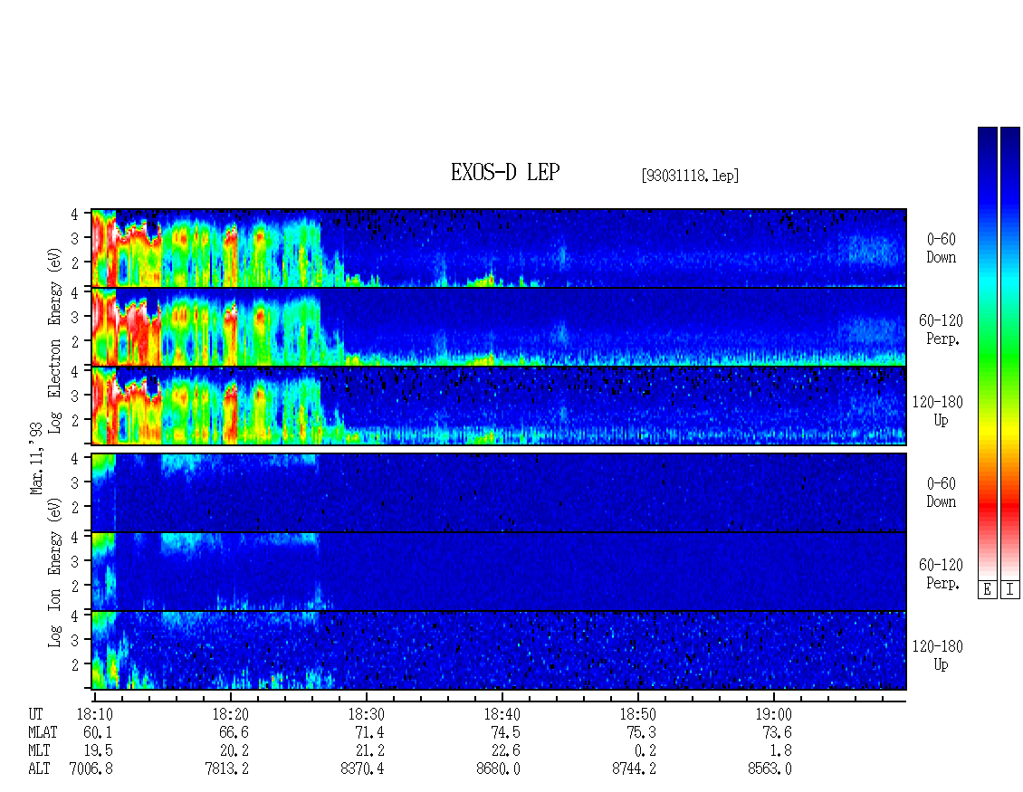Click the MLT value 21.2
Image resolution: width=1023 pixels, height=792 pixels.
[x=369, y=751]
